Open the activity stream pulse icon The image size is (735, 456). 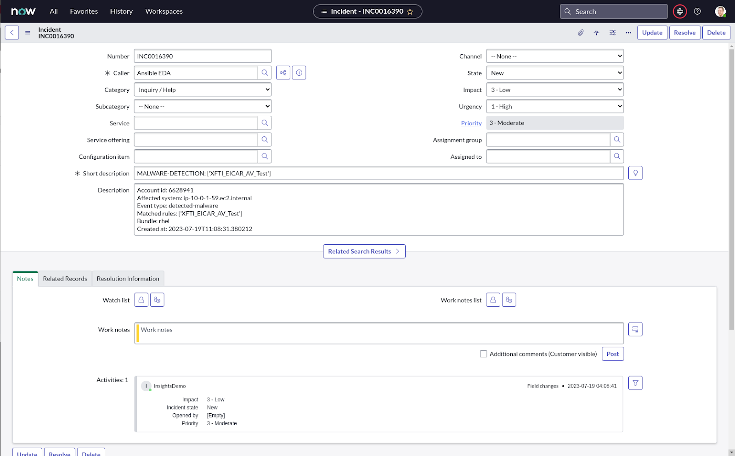(597, 33)
